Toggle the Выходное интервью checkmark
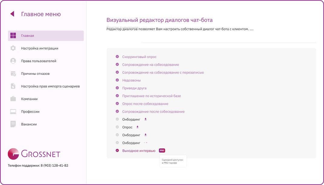 (x=117, y=150)
